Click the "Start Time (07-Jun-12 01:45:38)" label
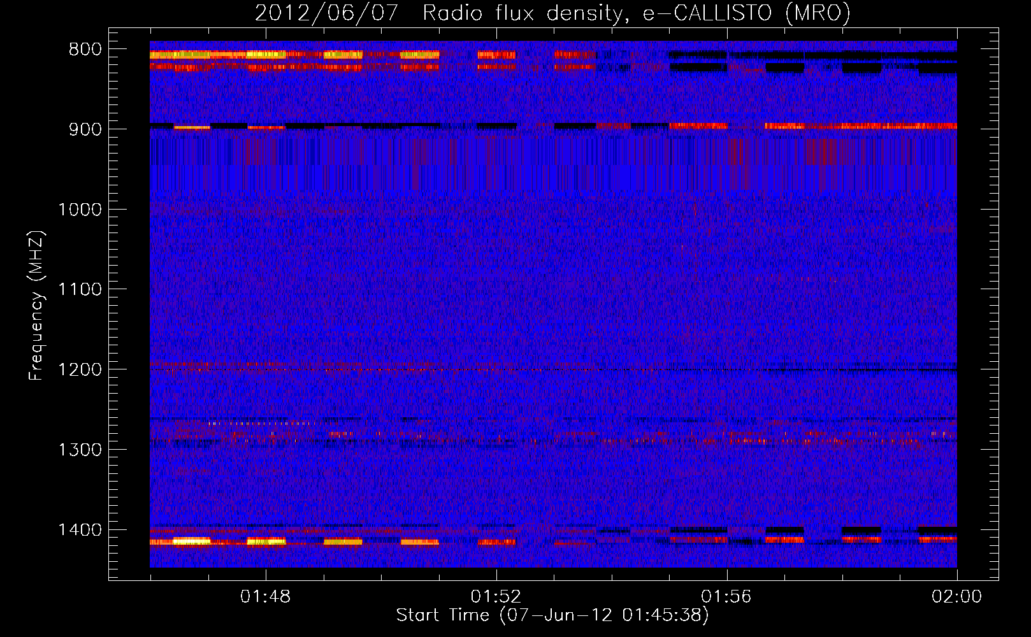Image resolution: width=1031 pixels, height=637 pixels. [x=552, y=615]
